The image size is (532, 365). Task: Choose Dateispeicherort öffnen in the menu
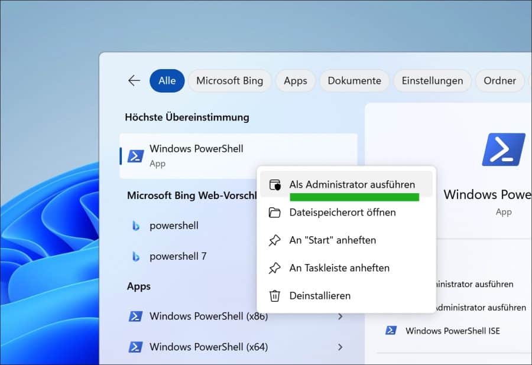[343, 212]
